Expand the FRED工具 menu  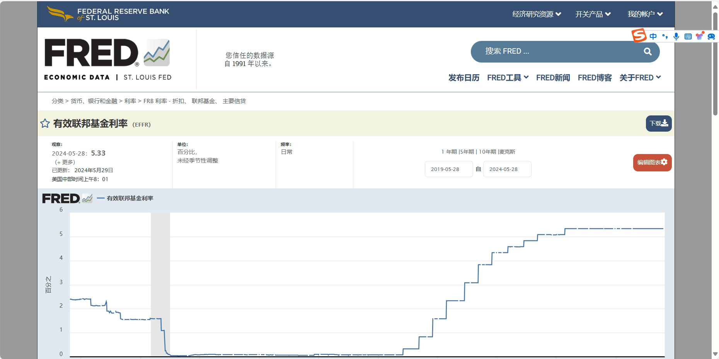508,78
